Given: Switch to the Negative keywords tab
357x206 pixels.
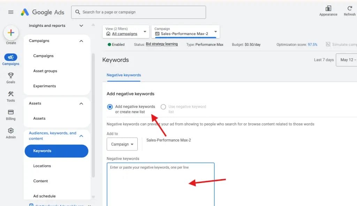Looking at the screenshot, I should click(x=124, y=75).
